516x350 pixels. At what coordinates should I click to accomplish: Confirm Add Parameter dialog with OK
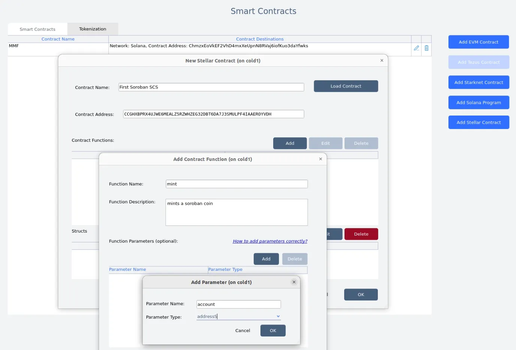[273, 330]
